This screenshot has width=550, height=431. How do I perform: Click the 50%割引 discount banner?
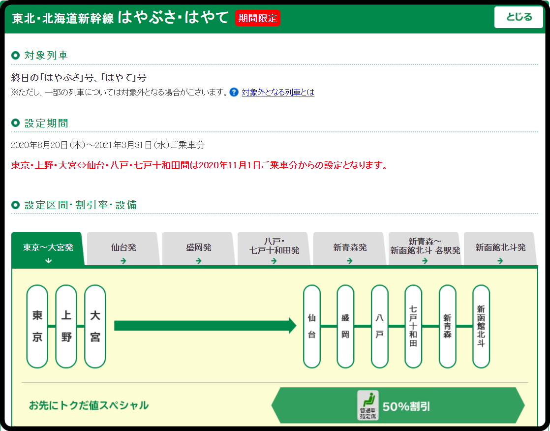click(x=398, y=405)
